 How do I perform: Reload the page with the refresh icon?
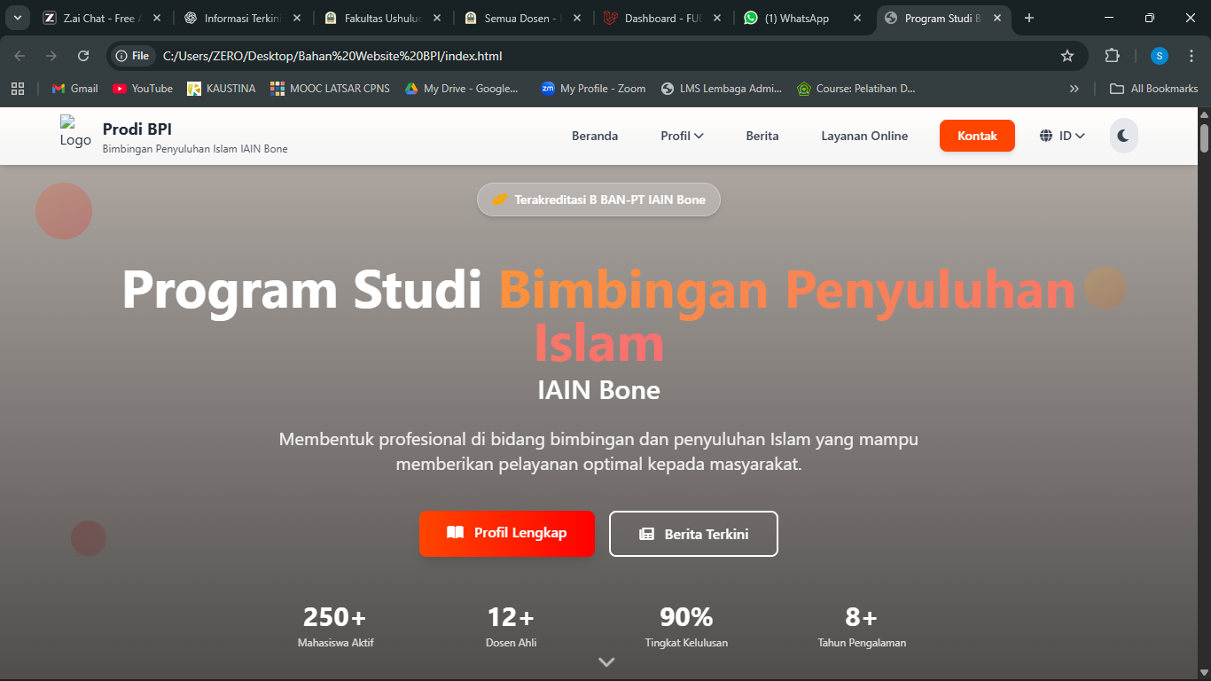click(x=83, y=56)
